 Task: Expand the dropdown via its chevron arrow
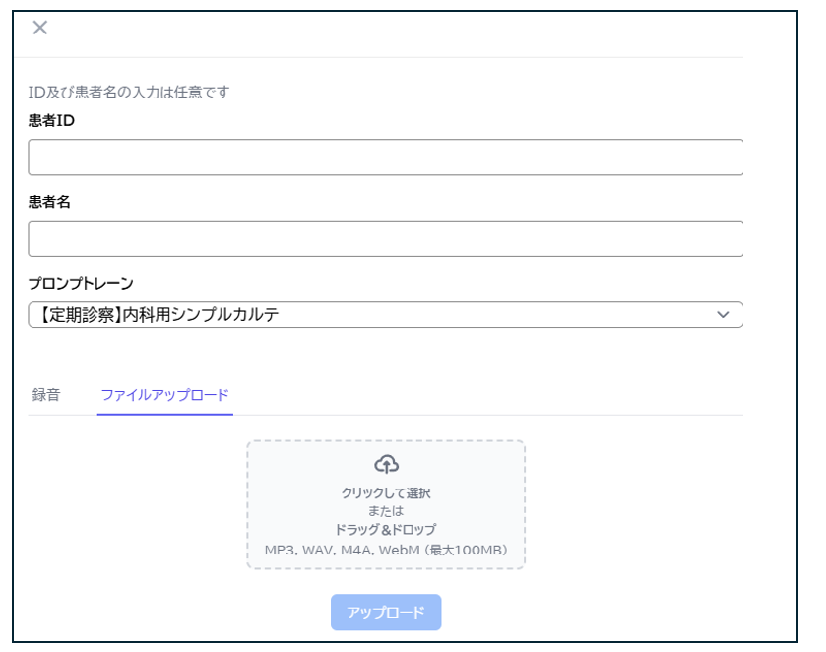(723, 315)
